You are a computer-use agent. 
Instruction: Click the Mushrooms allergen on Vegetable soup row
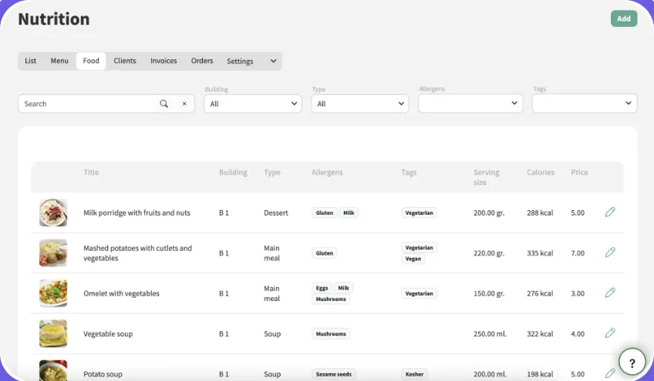pos(331,334)
